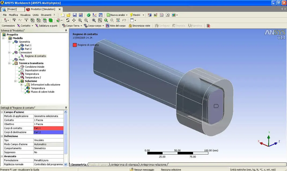Toggle Viste del corpo
287x171 pixels.
116,26
